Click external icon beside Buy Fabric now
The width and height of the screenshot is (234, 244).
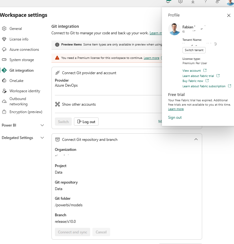(x=207, y=81)
